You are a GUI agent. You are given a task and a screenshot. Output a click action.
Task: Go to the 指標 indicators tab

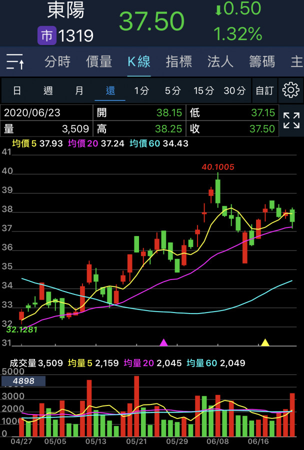click(x=179, y=62)
